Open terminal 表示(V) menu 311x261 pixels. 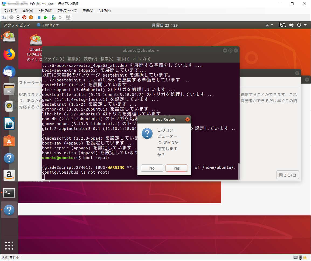91,59
